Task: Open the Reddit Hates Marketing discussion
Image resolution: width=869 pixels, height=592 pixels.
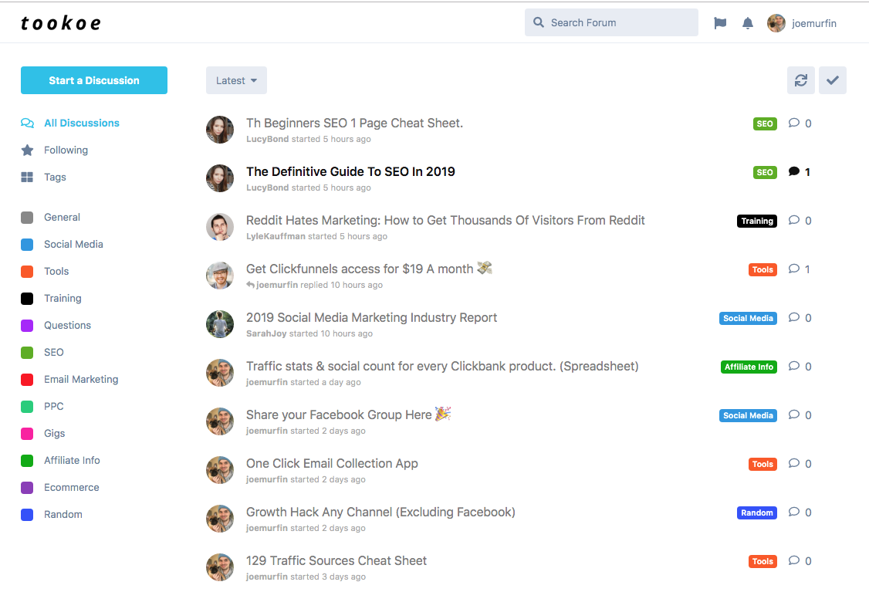Action: click(445, 220)
